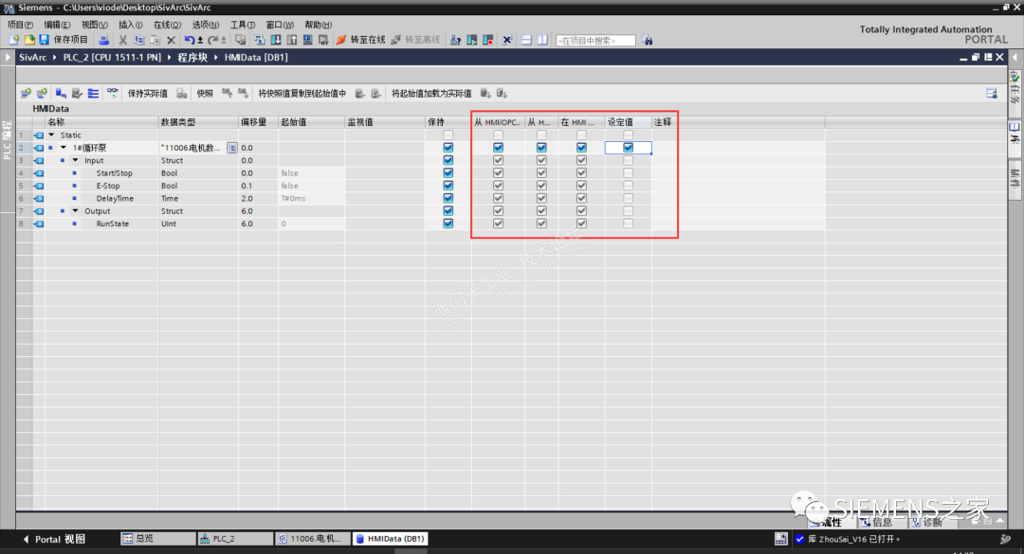Click 将快照值复制到起始值中 button

coord(302,94)
